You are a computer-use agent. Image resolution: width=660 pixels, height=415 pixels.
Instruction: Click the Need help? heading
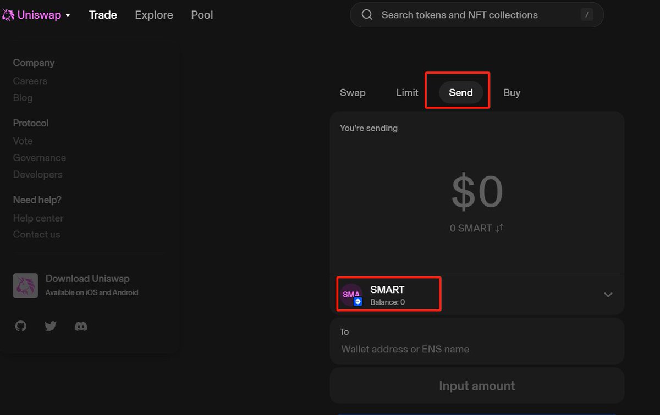click(37, 200)
